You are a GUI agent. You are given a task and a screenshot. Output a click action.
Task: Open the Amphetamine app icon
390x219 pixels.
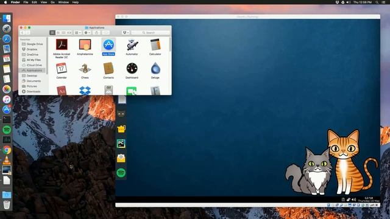click(x=85, y=45)
